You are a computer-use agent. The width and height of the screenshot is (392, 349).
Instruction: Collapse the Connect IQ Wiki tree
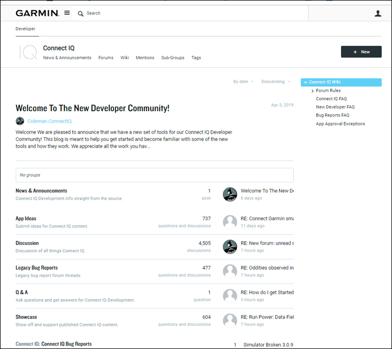(305, 83)
